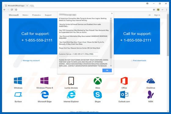Open the Skype product icon
Image resolution: width=171 pixels, height=114 pixels.
98,95
